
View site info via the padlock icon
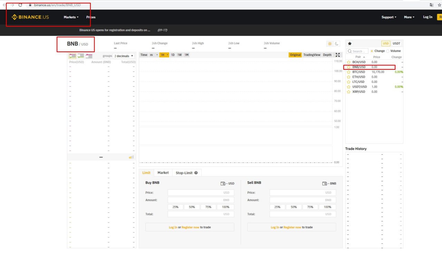30,5
